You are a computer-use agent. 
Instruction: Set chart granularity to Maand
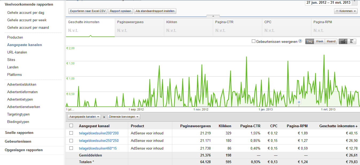(331, 41)
